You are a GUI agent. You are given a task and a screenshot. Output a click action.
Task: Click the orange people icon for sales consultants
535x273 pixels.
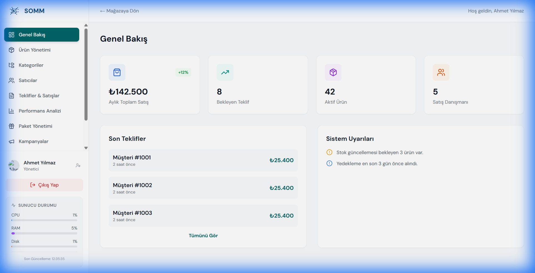(x=441, y=72)
